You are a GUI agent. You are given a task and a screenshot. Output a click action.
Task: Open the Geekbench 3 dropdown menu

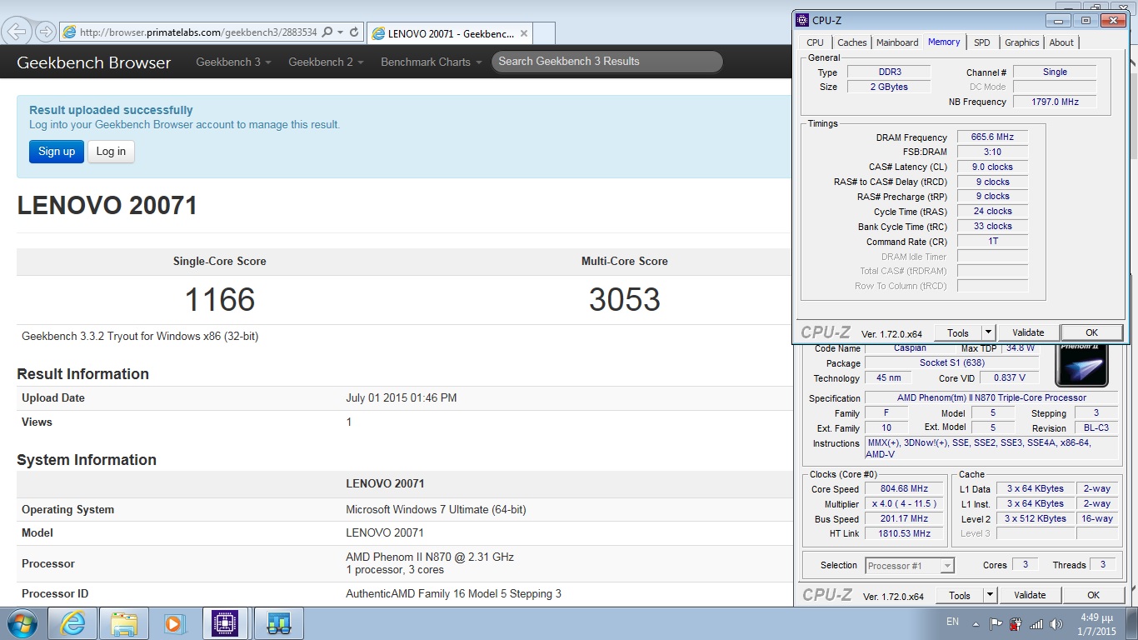(x=233, y=62)
